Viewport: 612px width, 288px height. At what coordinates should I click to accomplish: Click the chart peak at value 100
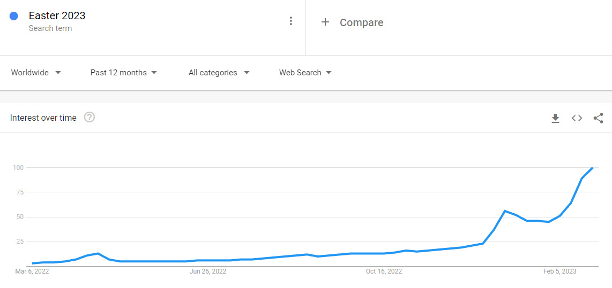592,168
